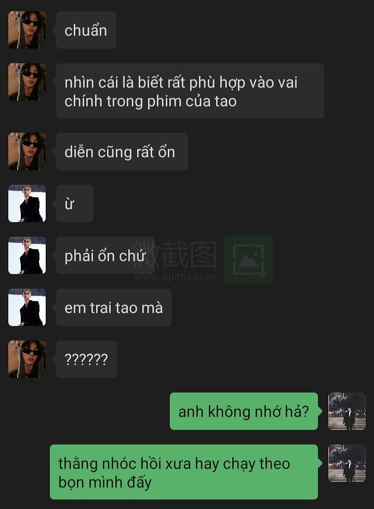Select the message about "vai chính trong phim"
The image size is (374, 509).
tap(190, 90)
